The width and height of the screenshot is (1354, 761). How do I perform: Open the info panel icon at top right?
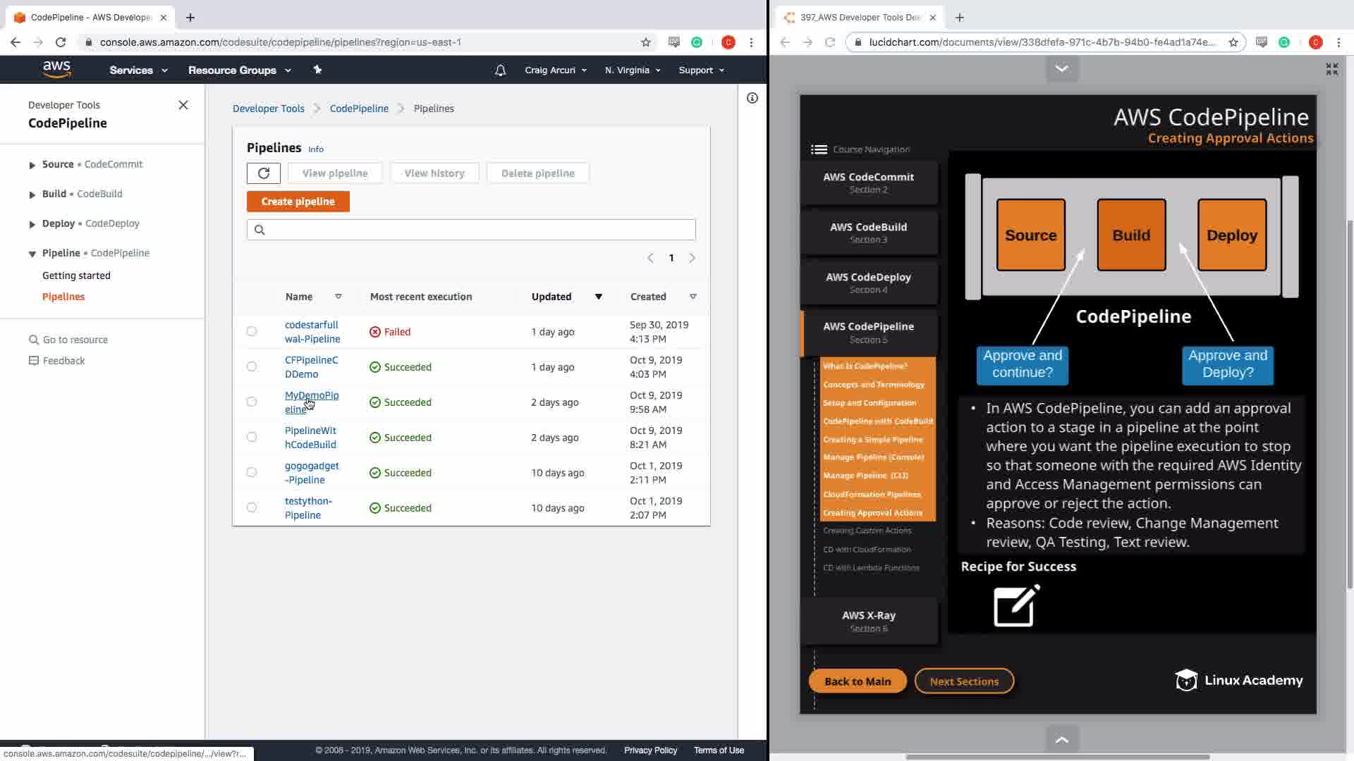[752, 99]
